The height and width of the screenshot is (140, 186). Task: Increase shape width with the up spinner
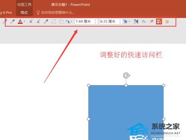(x=120, y=20)
